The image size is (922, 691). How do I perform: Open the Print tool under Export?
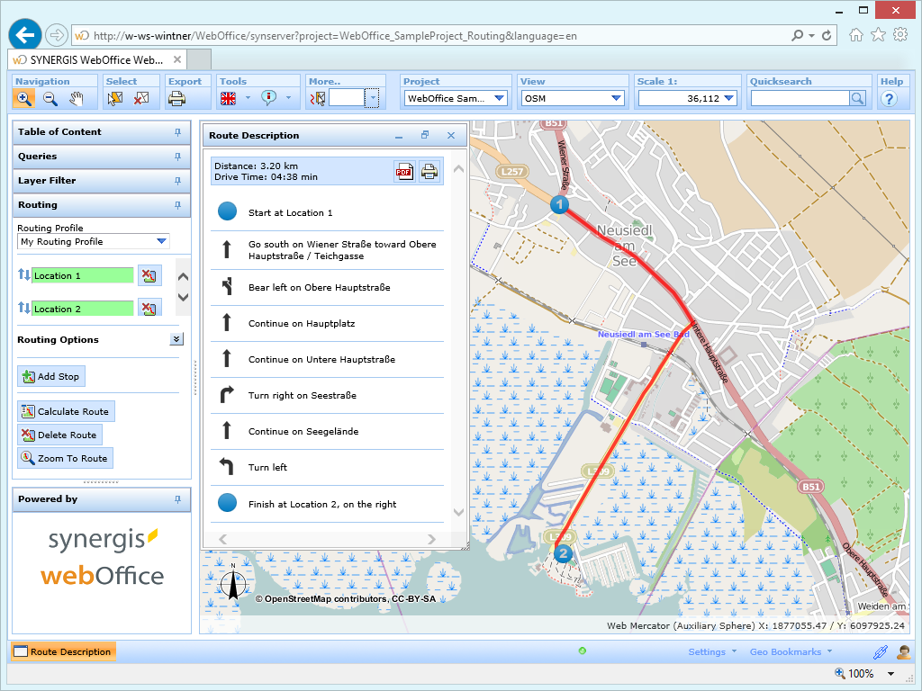(x=177, y=98)
